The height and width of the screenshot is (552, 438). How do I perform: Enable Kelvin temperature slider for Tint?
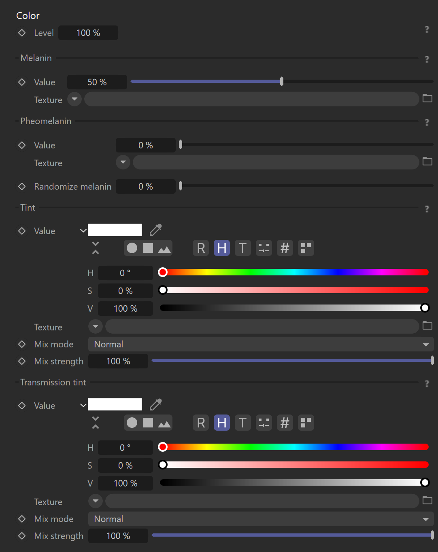[243, 248]
